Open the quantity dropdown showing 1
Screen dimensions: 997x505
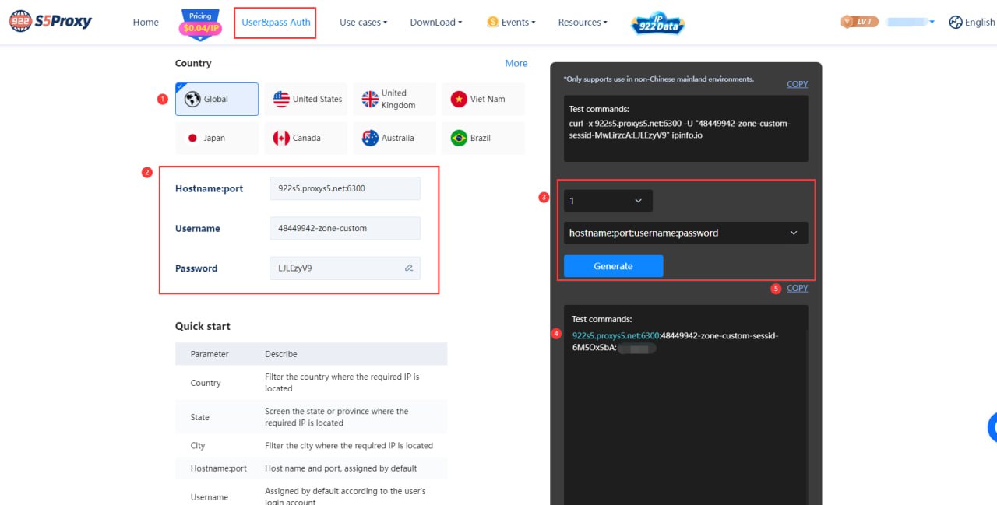coord(608,201)
